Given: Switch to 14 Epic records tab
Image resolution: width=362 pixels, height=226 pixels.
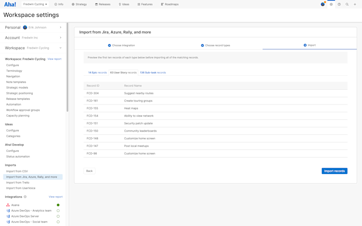Looking at the screenshot, I should coord(97,73).
